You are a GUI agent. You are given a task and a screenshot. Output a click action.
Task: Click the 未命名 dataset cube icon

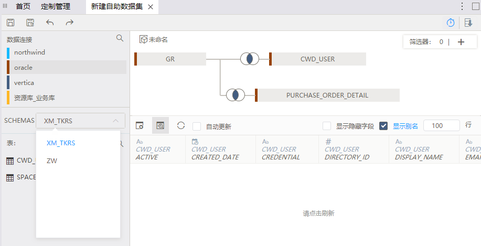pyautogui.click(x=143, y=39)
